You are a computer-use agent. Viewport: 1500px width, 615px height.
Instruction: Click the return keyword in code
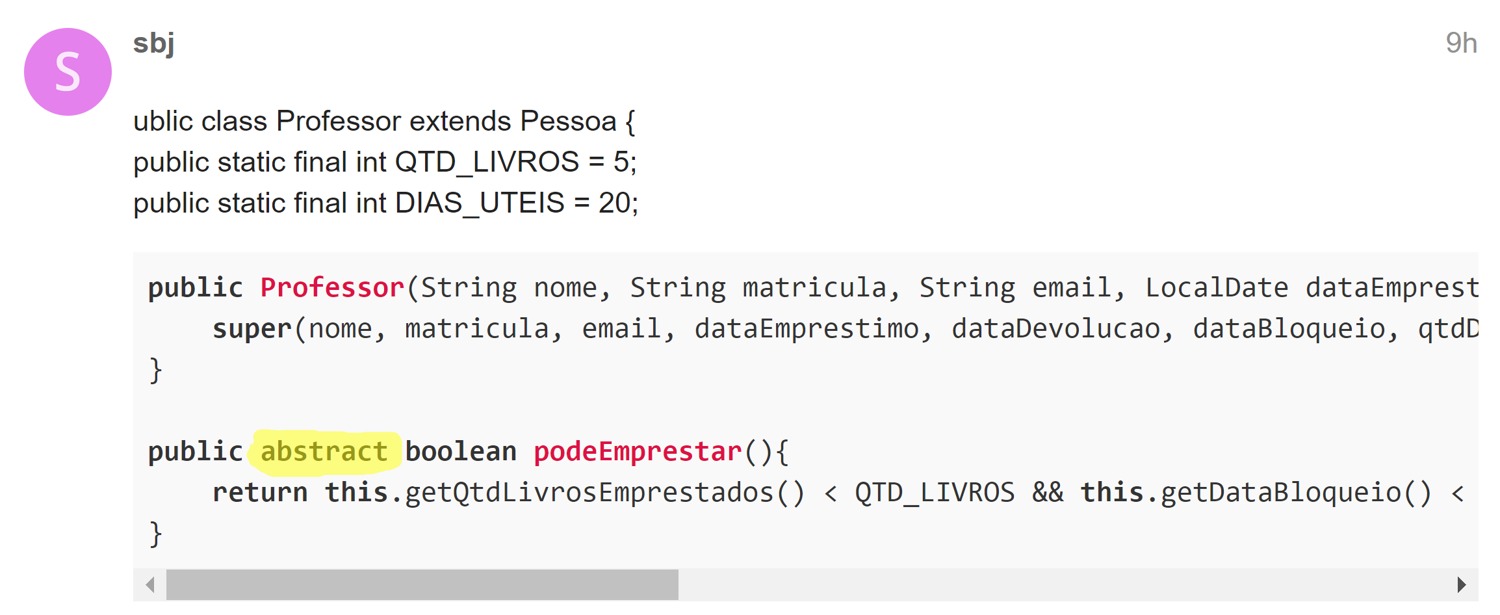(x=260, y=492)
